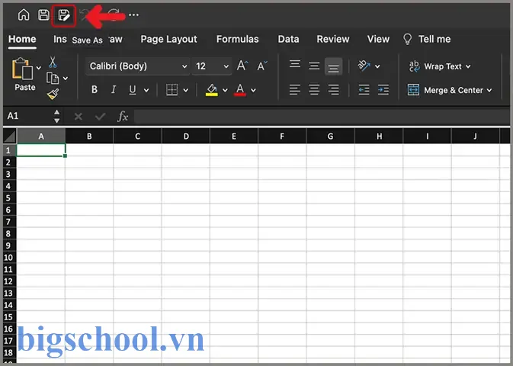Image resolution: width=513 pixels, height=366 pixels.
Task: Align text left
Action: point(295,90)
